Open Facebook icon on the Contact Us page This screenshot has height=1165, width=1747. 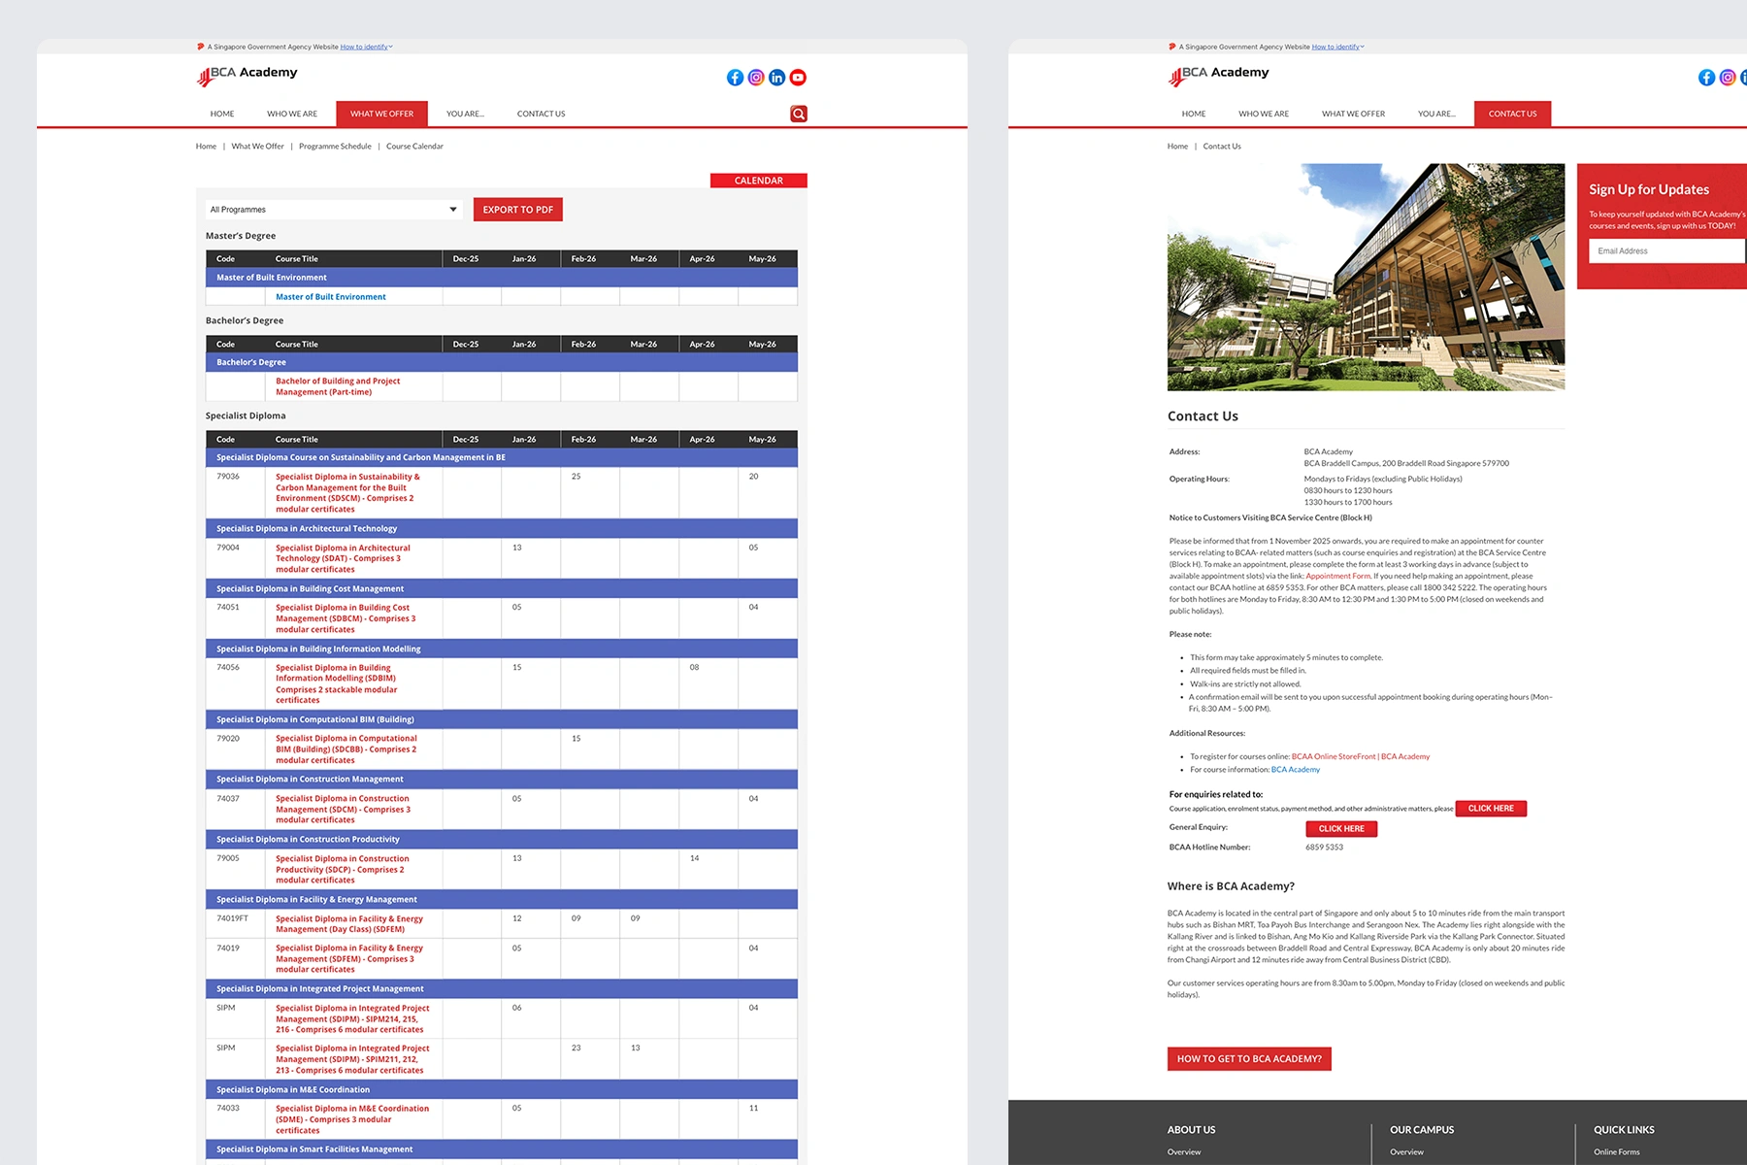(1706, 78)
